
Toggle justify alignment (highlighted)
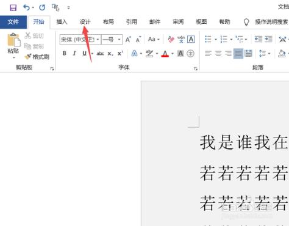pyautogui.click(x=238, y=54)
